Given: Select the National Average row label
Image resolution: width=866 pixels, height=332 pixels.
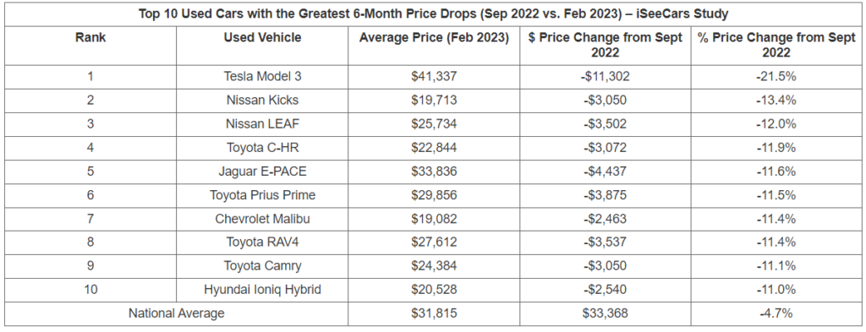Looking at the screenshot, I should (176, 313).
